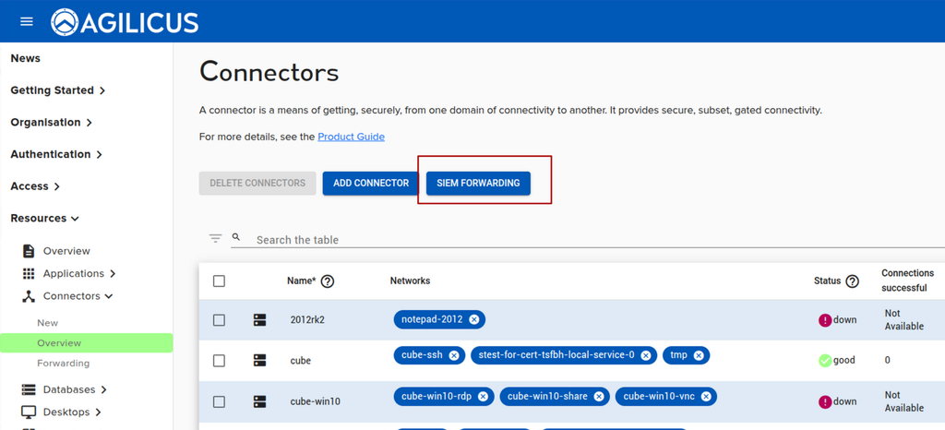Expand the Desktops submenu
This screenshot has height=430, width=945.
[x=98, y=412]
